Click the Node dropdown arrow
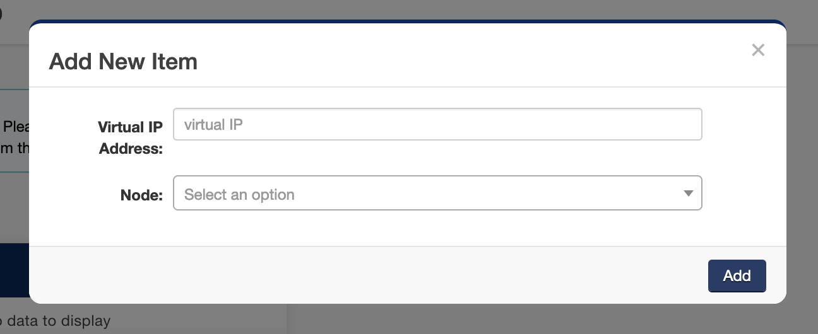 pos(689,193)
